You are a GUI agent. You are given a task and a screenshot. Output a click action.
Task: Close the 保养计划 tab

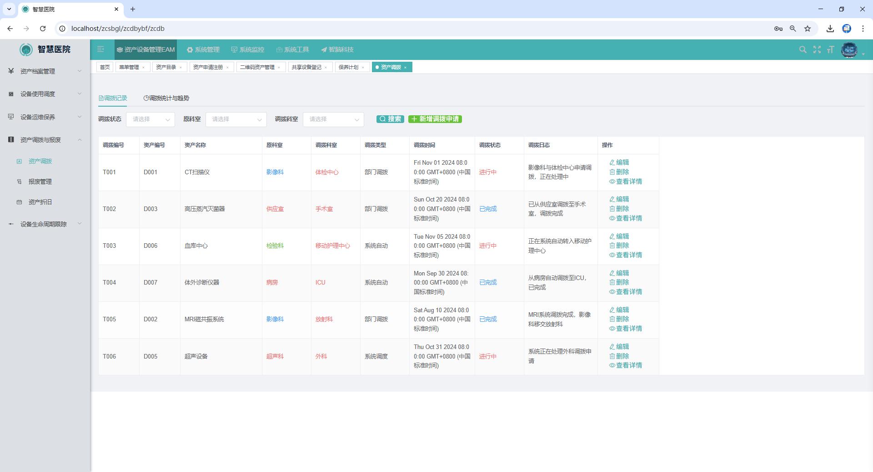(x=363, y=68)
